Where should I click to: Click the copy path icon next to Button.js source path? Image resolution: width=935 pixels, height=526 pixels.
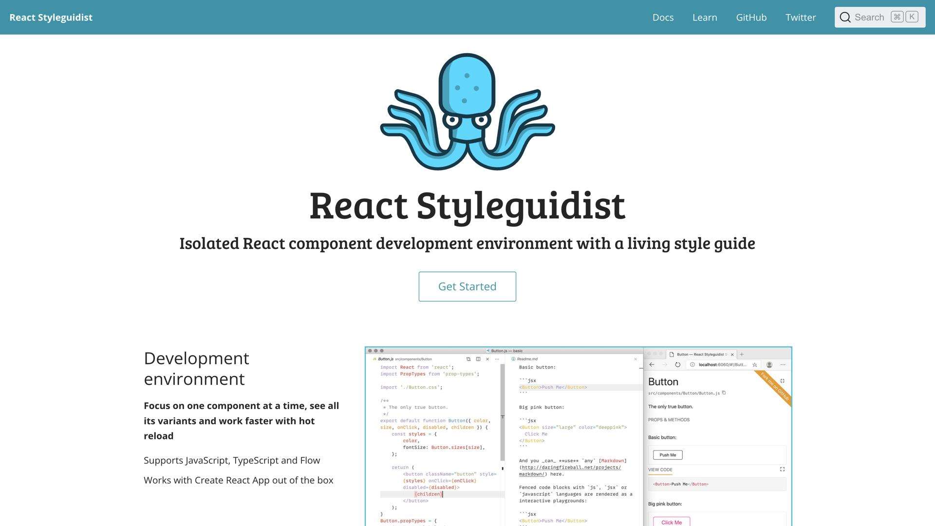point(724,393)
